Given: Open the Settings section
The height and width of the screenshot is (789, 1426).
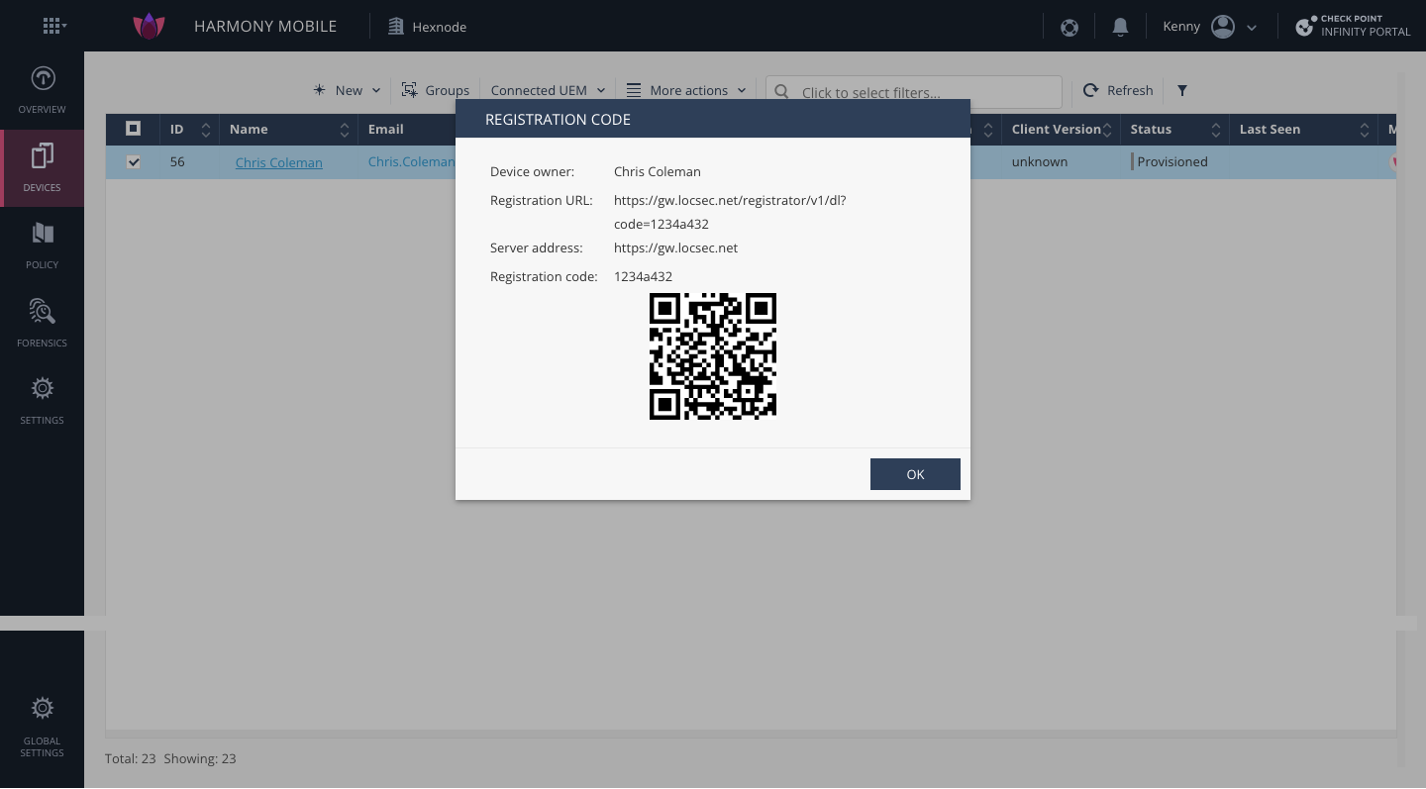Looking at the screenshot, I should point(42,400).
